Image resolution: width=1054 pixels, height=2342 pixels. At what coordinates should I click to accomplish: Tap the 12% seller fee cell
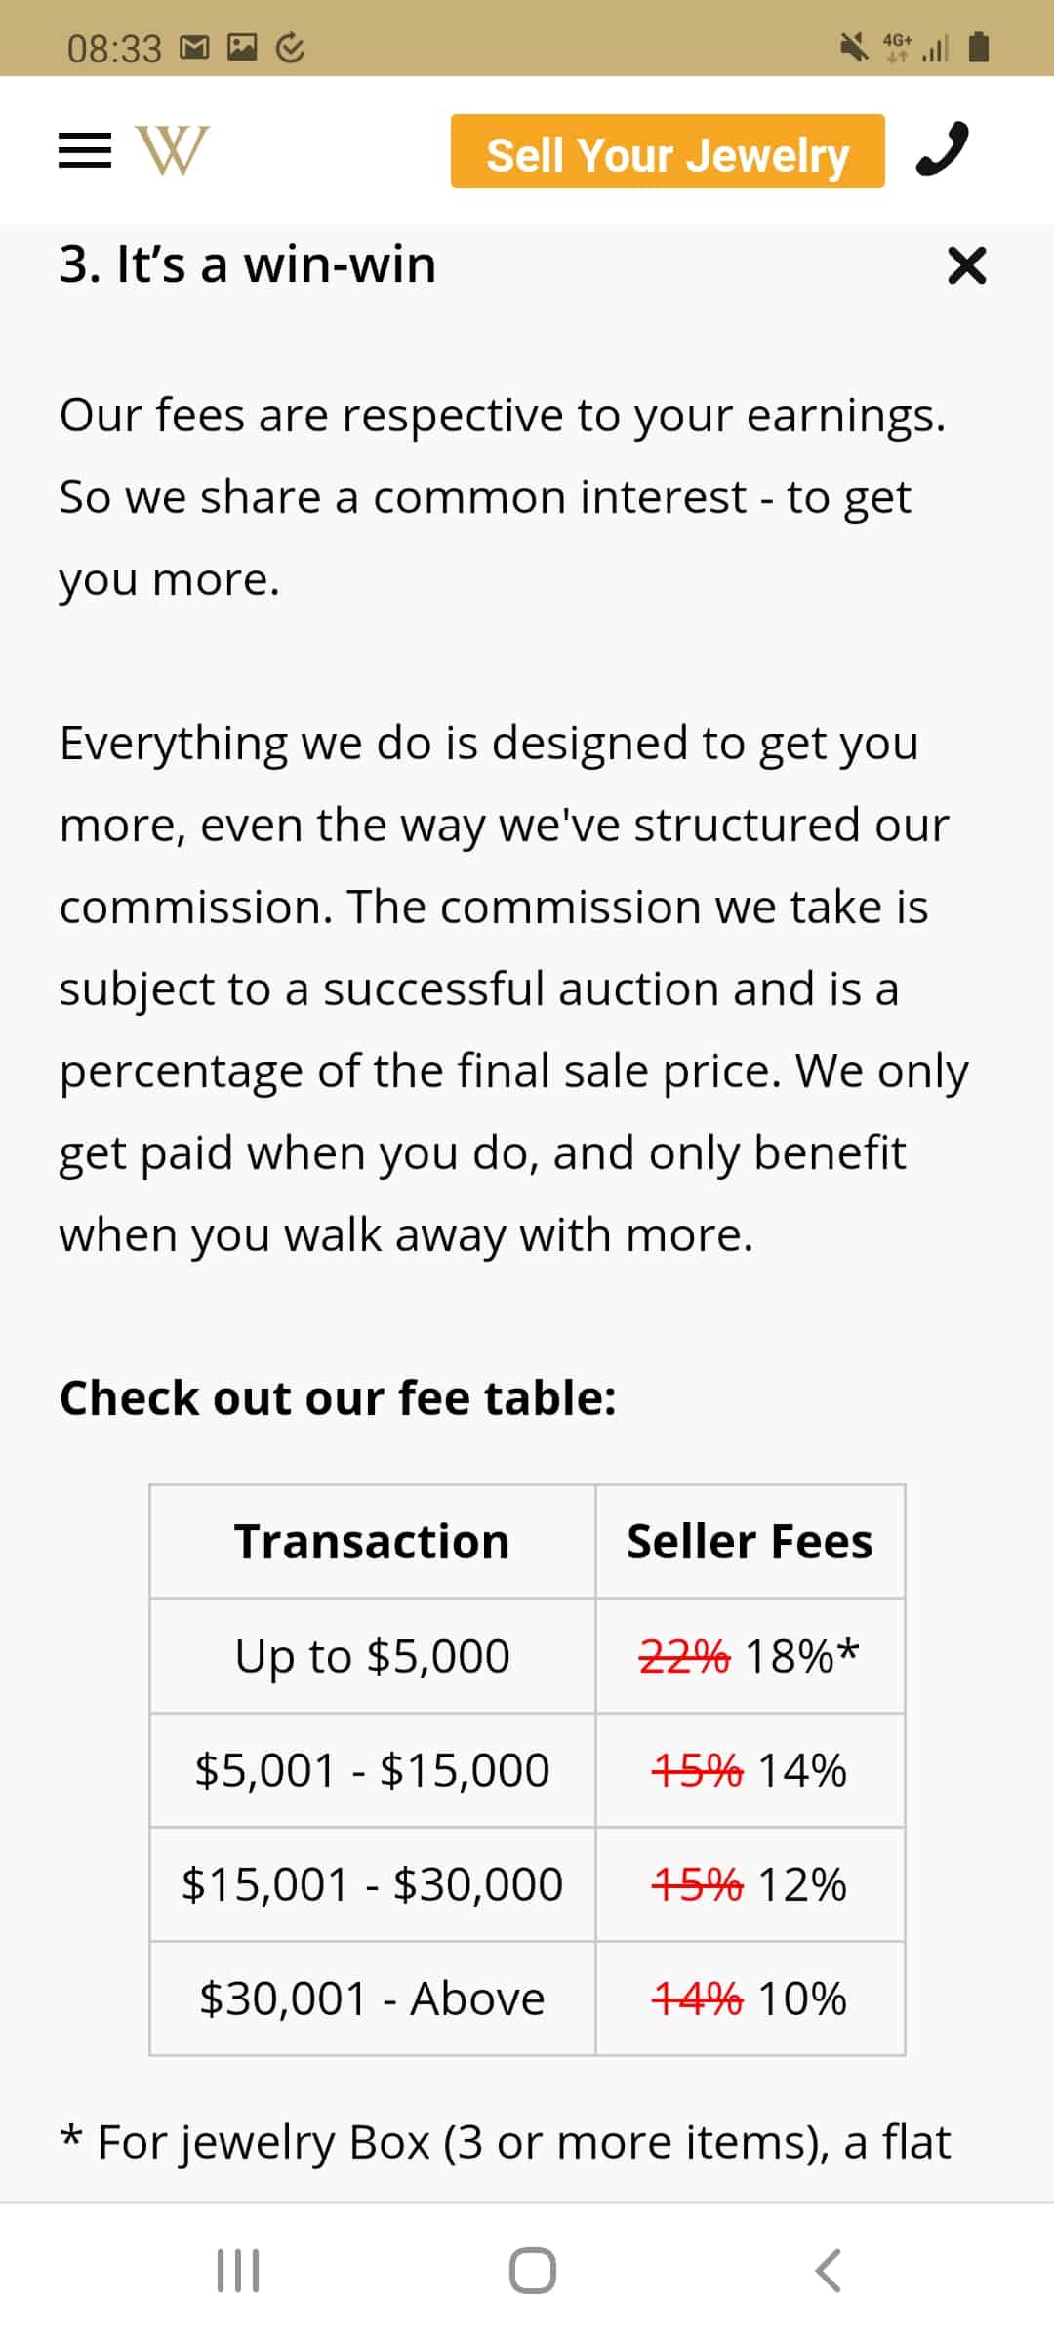coord(750,1884)
